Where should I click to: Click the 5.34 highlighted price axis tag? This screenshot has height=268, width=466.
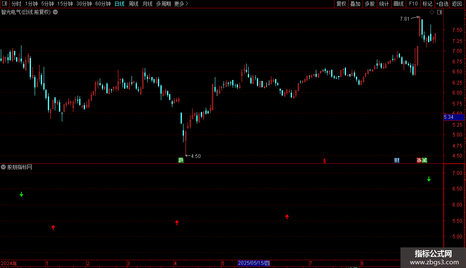click(x=454, y=117)
